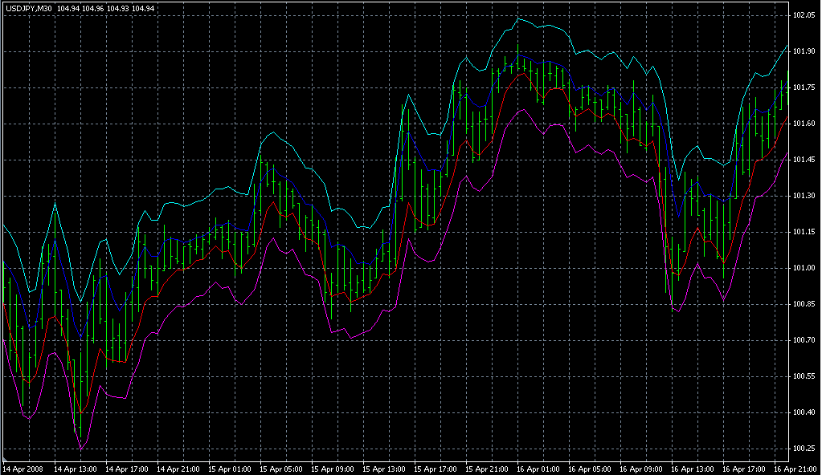Select the 15 Apr 21:00 time marker
822x475 pixels.
[485, 469]
